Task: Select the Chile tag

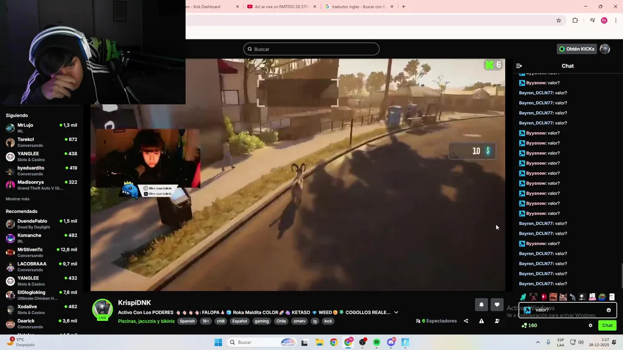Action: [281, 321]
